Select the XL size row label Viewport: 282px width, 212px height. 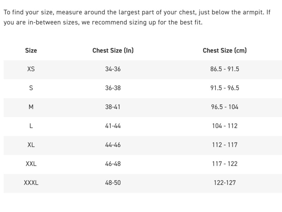(x=31, y=145)
